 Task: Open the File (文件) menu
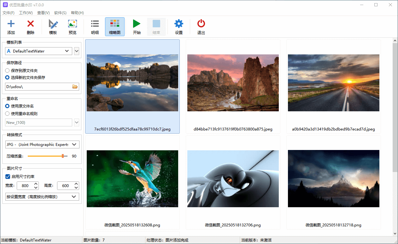[9, 13]
